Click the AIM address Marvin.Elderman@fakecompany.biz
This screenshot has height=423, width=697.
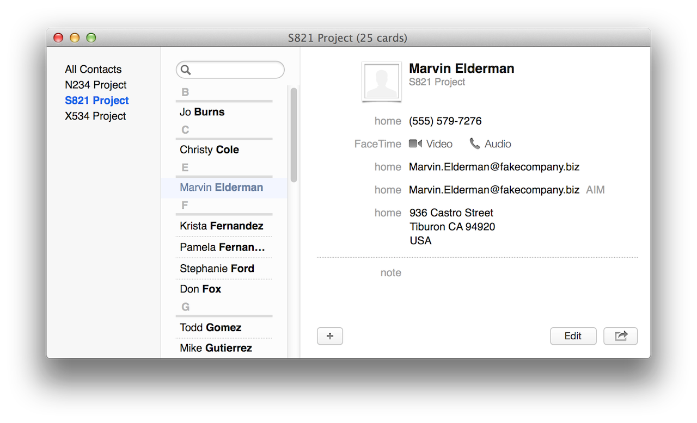[494, 190]
